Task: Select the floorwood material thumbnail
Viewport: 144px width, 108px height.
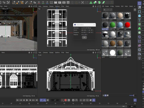Action: [x=112, y=44]
